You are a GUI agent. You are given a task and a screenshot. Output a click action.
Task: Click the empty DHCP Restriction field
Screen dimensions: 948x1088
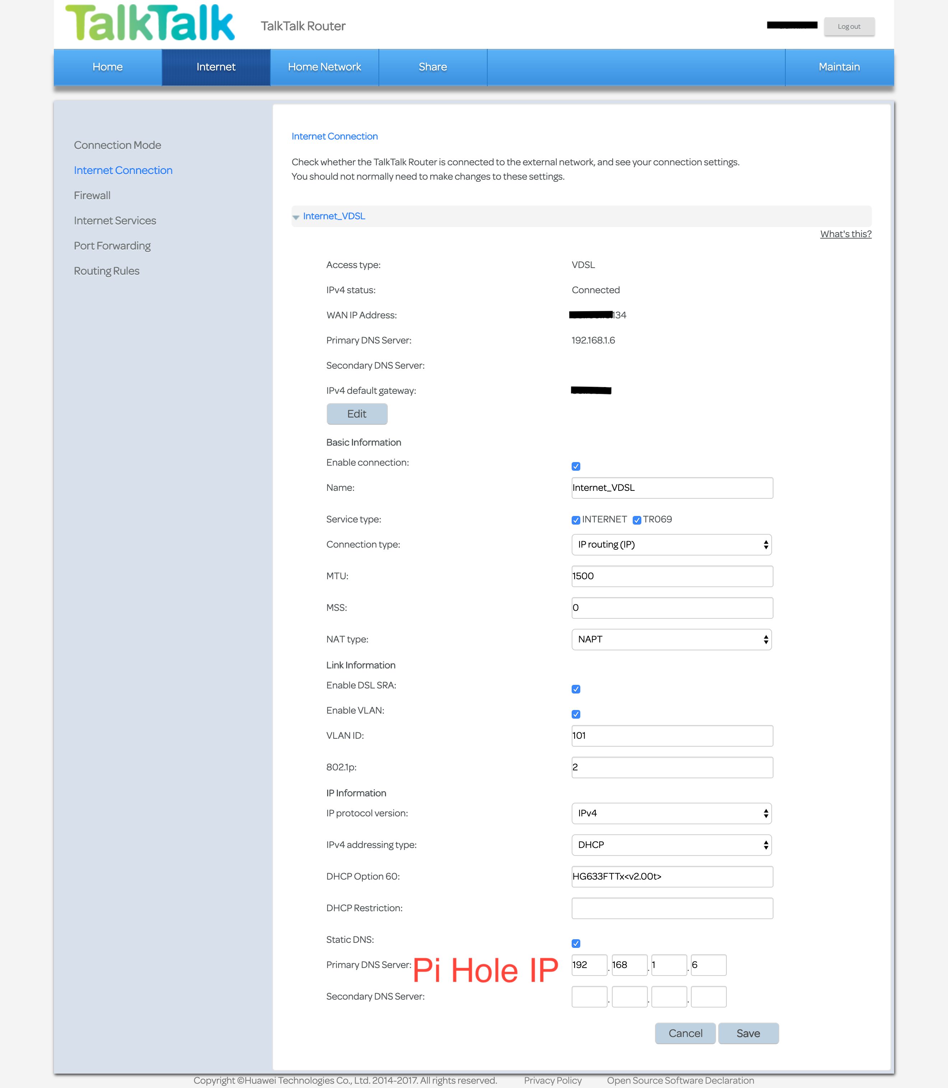click(x=672, y=908)
